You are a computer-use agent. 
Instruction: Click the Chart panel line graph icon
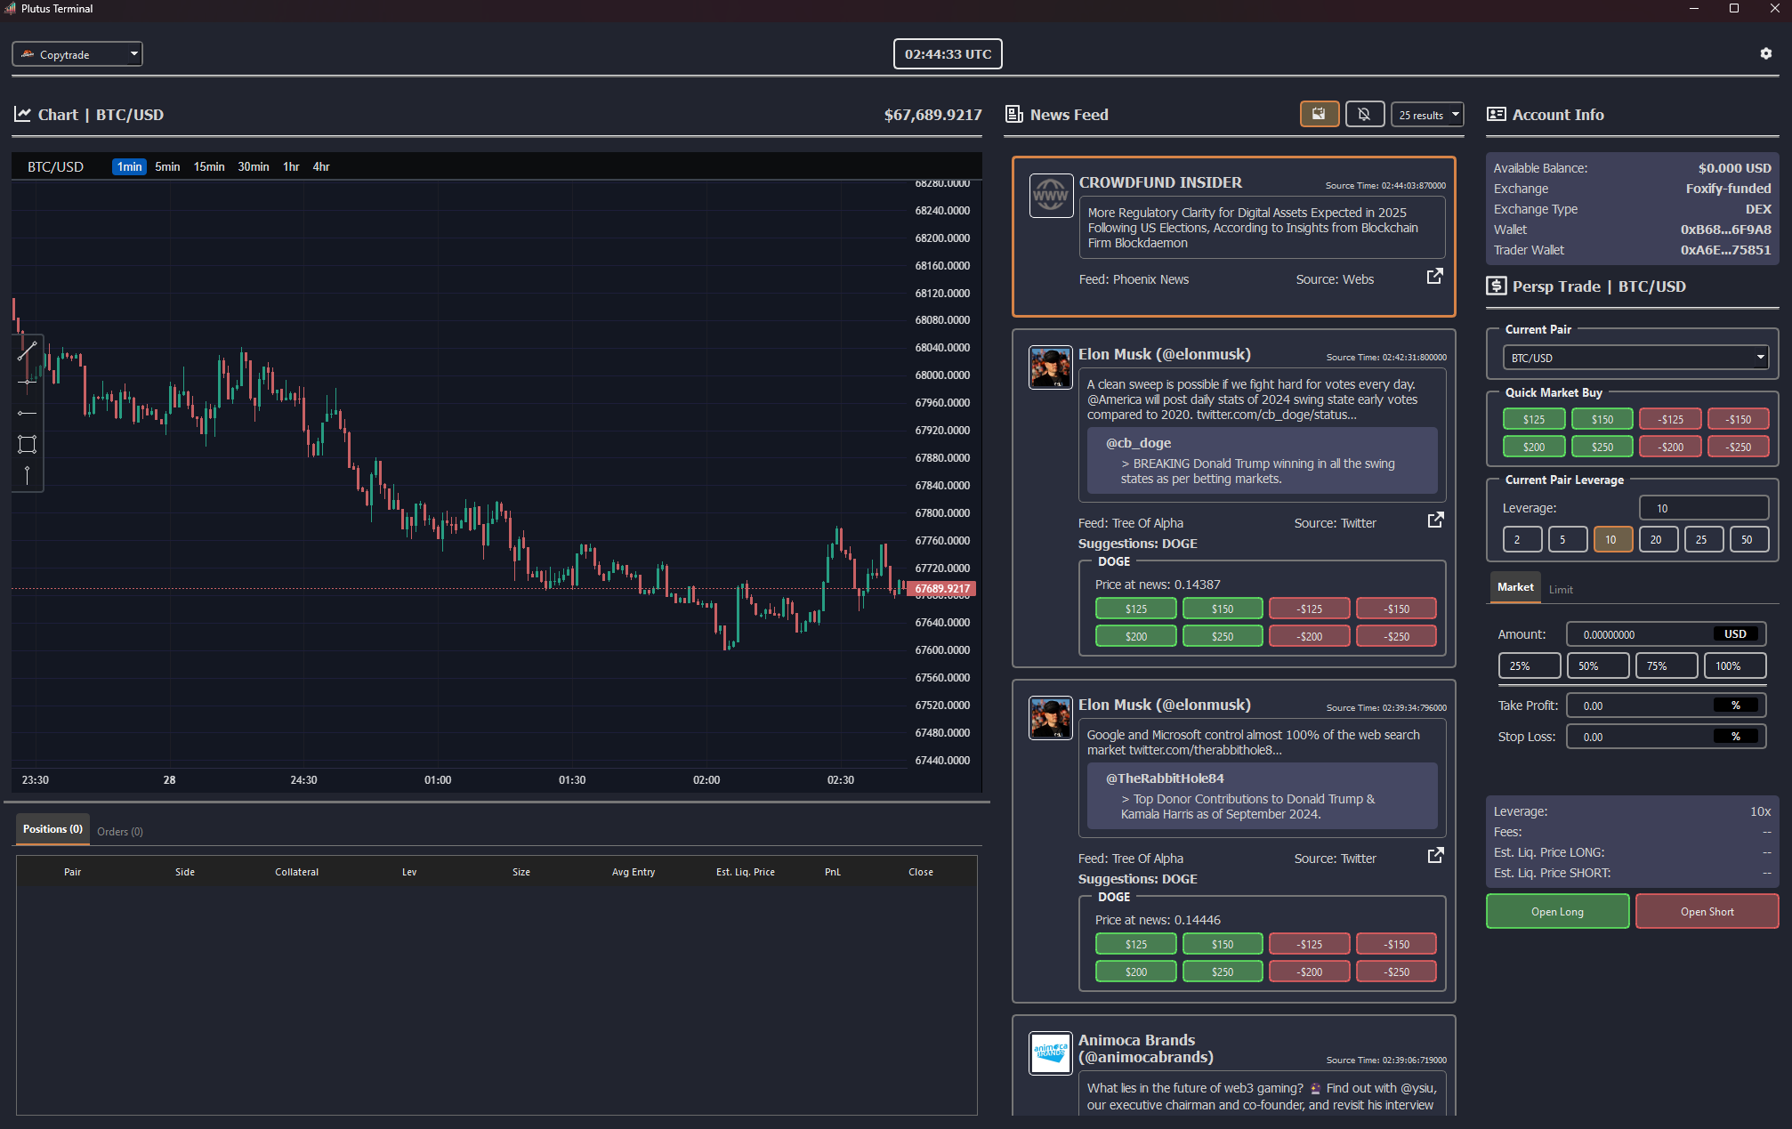(x=22, y=114)
